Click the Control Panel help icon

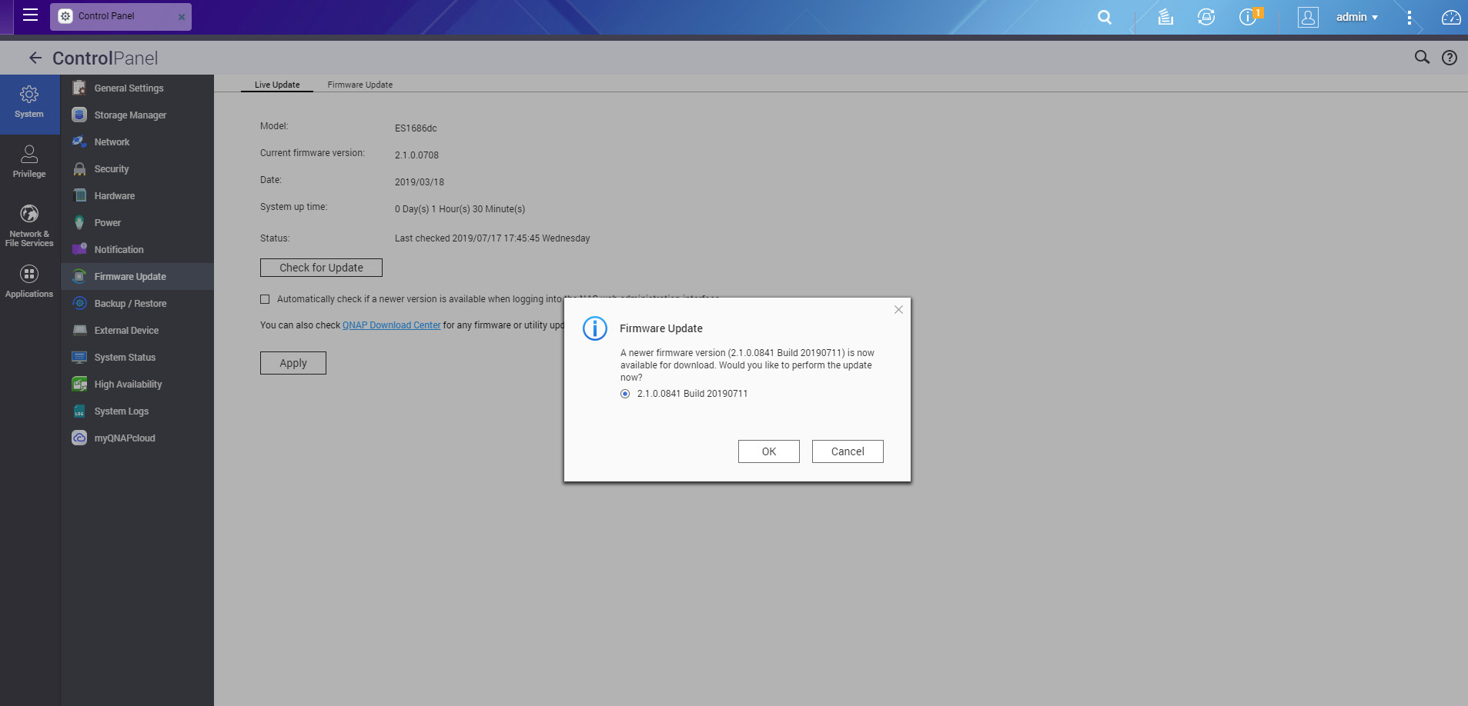tap(1449, 58)
